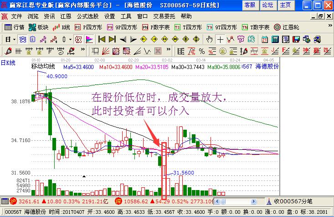Click the 板块 sector icon
Image resolution: width=334 pixels, height=217 pixels.
[39, 27]
